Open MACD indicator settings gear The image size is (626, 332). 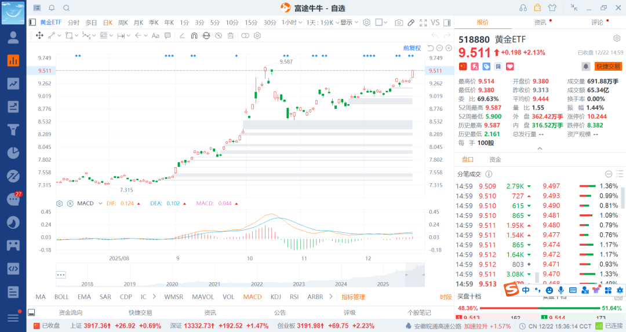[x=59, y=203]
